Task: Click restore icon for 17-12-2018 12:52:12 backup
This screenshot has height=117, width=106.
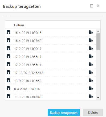Action: [x=9, y=72]
